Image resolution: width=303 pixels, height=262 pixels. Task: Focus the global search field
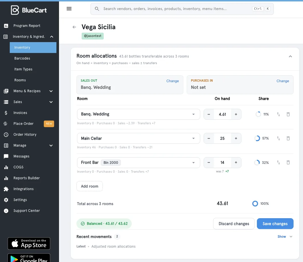click(x=182, y=9)
